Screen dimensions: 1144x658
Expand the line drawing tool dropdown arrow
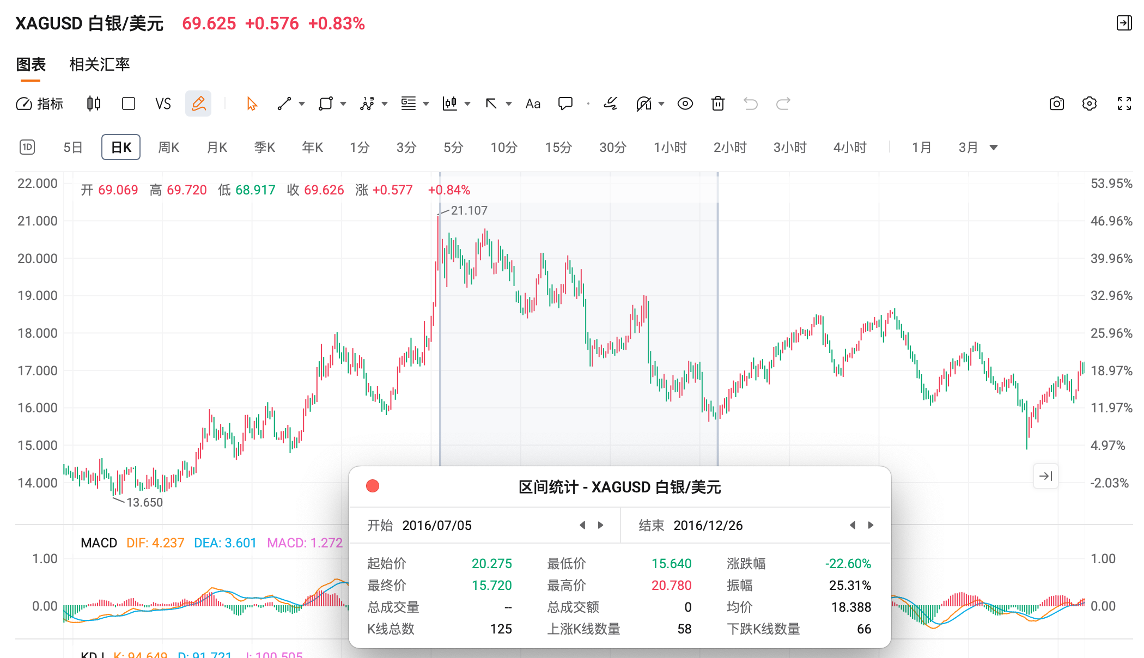(302, 103)
